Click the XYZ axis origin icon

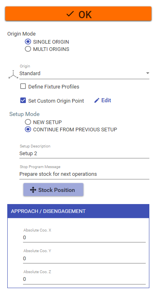tap(13, 75)
